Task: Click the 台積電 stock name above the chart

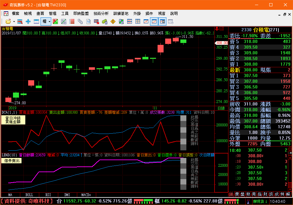Action: pyautogui.click(x=8, y=29)
